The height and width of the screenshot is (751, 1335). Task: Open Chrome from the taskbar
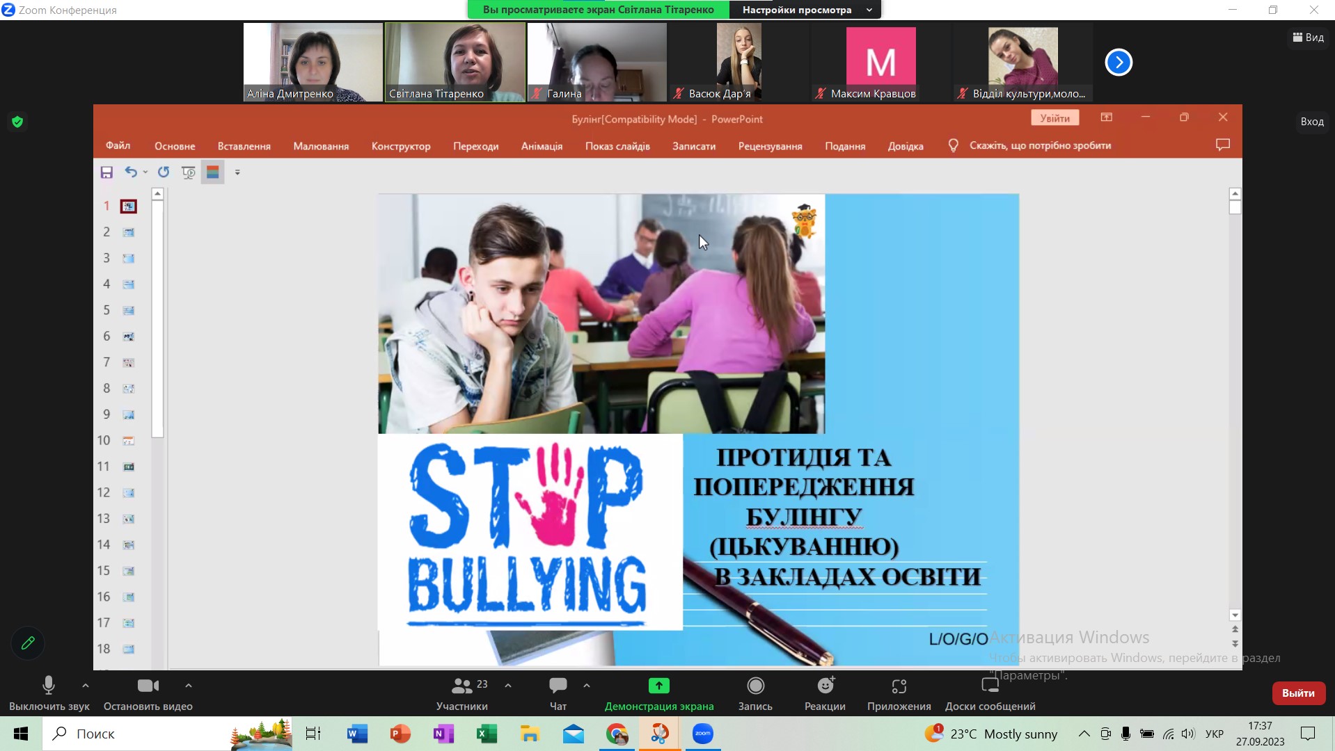[617, 734]
